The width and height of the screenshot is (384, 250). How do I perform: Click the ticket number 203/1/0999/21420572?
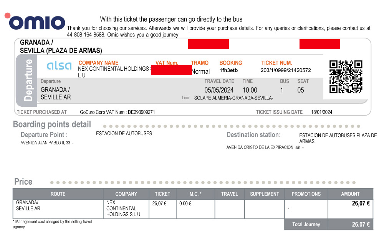tap(286, 70)
